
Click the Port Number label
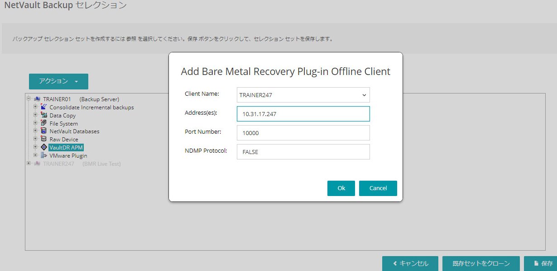coord(203,131)
